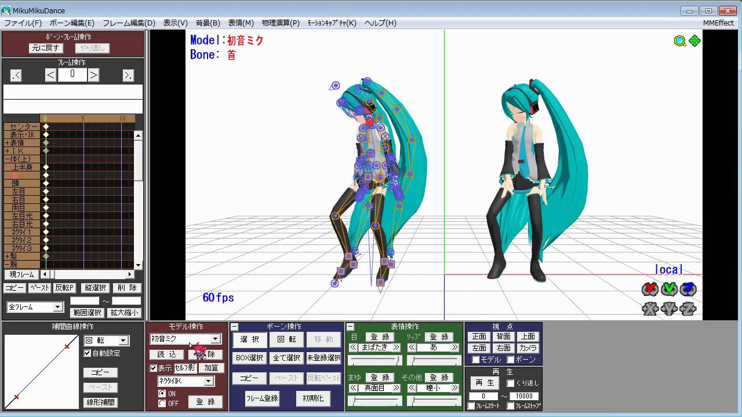Open the 回転 interpolation curve dropdown
The width and height of the screenshot is (742, 417).
pyautogui.click(x=123, y=341)
